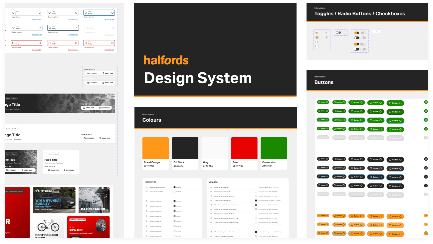This screenshot has width=433, height=244.
Task: Click Supporting link under the blue-outlined error input
Action: [110, 50]
